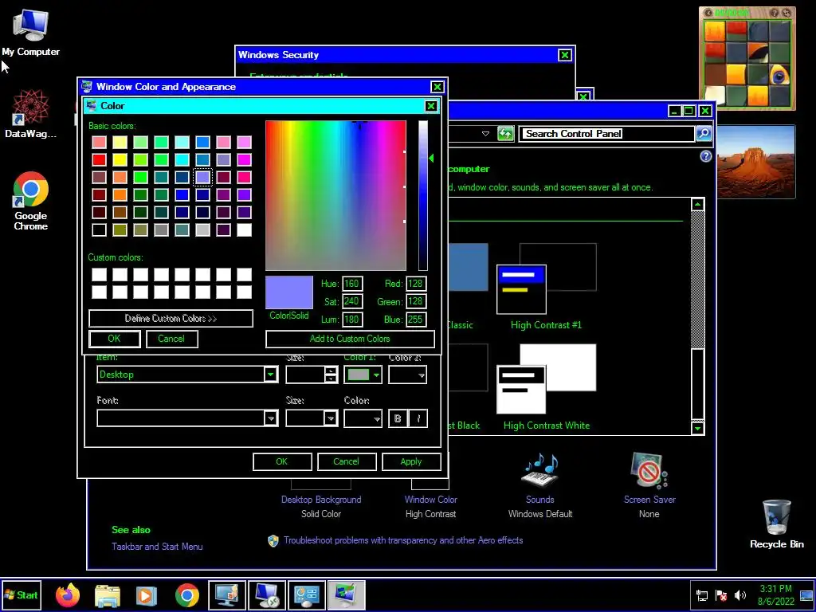Select the High Contrast White theme thumbnail
Image resolution: width=816 pixels, height=612 pixels.
tap(547, 379)
